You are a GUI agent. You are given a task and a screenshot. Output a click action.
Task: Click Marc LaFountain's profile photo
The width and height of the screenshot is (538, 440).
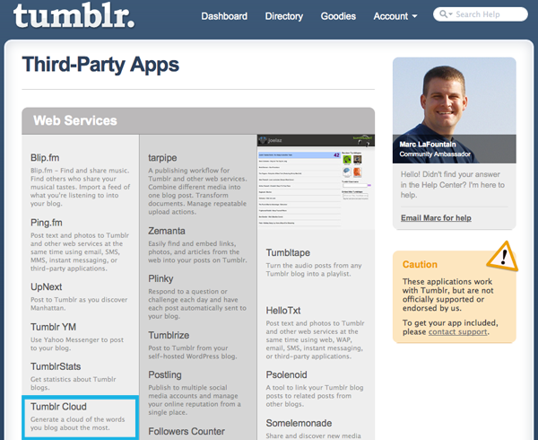(x=455, y=110)
